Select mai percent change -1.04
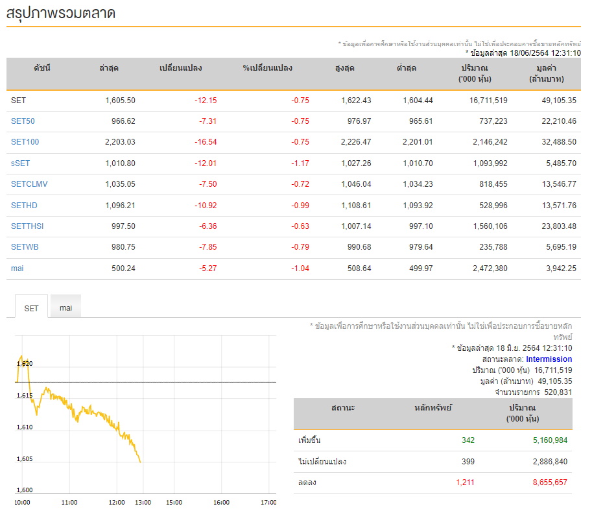Screen dimensions: 592x524 click(300, 268)
